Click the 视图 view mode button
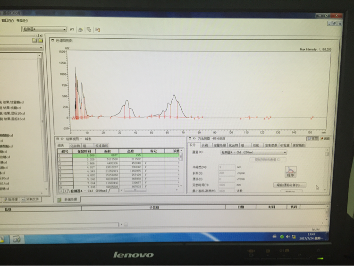The width and height of the screenshot is (354, 266). pyautogui.click(x=312, y=138)
